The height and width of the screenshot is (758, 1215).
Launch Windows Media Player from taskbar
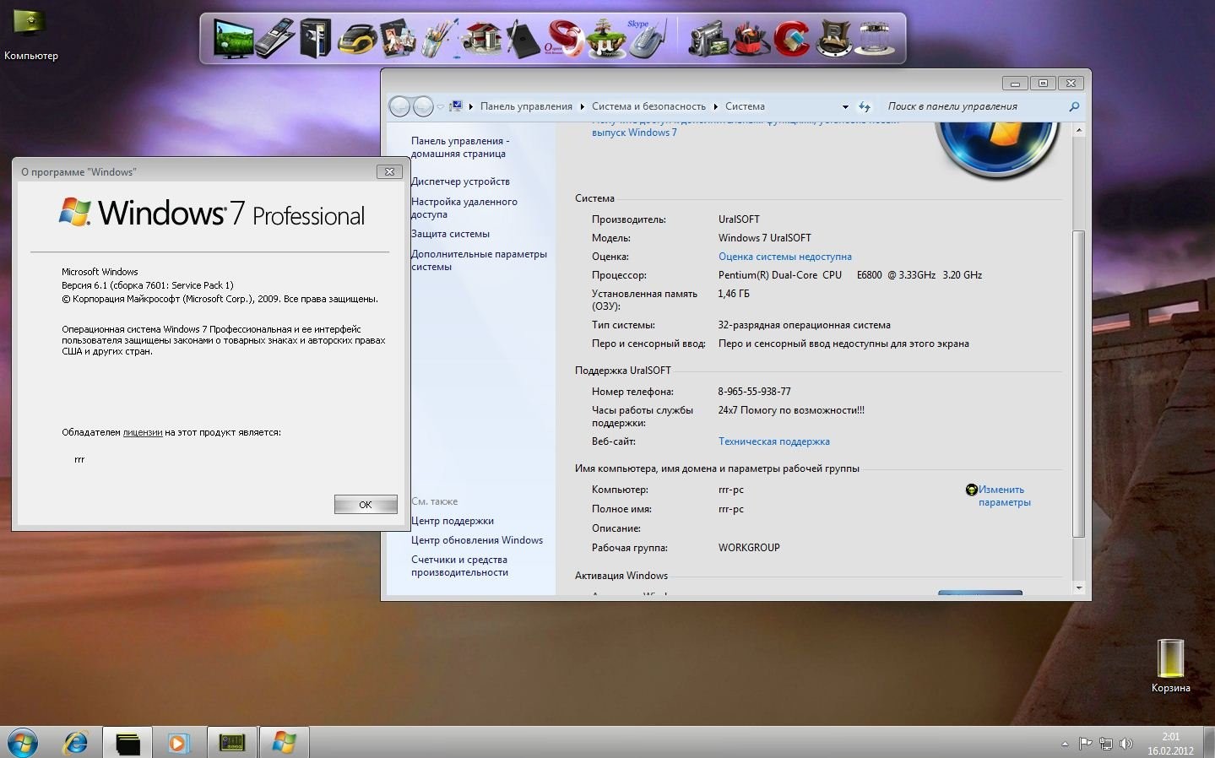pos(178,743)
